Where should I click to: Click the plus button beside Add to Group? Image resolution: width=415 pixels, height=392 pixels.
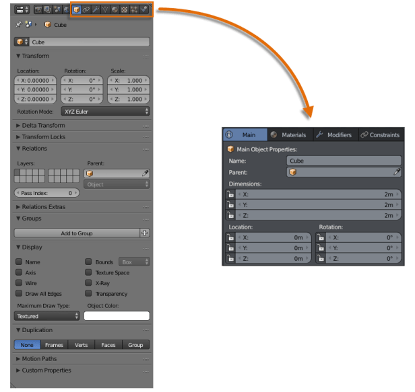(x=144, y=233)
